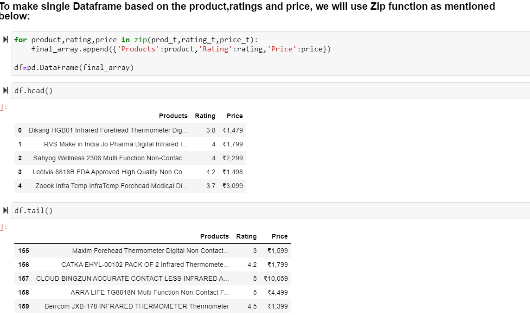The image size is (530, 315).
Task: Select row index 0 in the head table
Action: coord(19,130)
